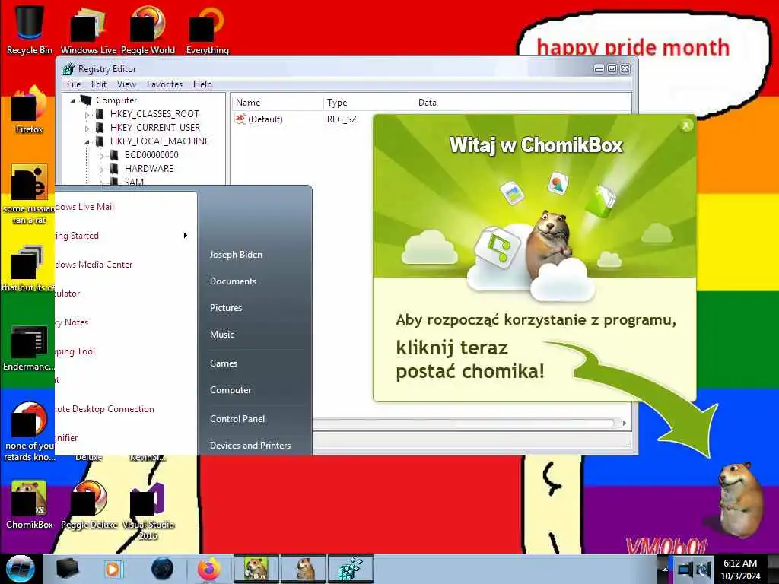The height and width of the screenshot is (584, 779).
Task: Open Windows Live Mail from Start menu
Action: click(x=126, y=207)
